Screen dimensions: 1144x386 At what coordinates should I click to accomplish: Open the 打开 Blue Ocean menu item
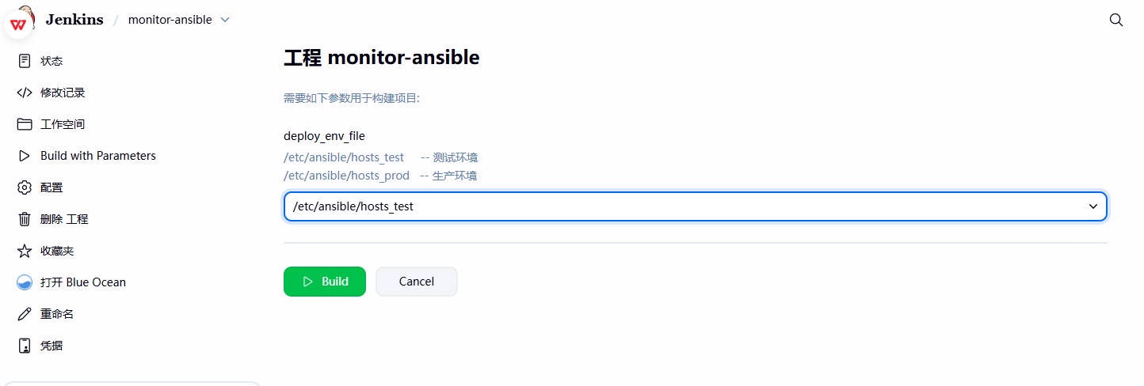tap(83, 282)
